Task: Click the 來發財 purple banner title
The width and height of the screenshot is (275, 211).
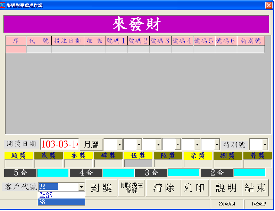Action: 136,24
